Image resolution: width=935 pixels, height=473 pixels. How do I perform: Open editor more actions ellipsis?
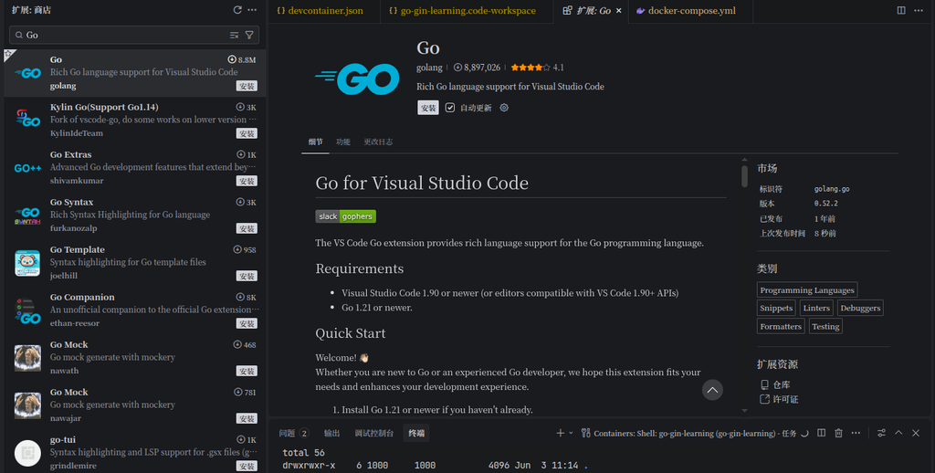click(x=919, y=10)
